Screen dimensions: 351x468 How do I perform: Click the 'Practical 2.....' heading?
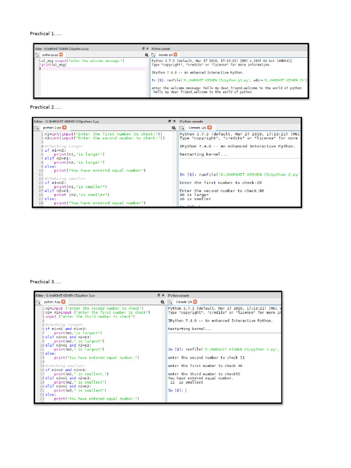click(46, 107)
